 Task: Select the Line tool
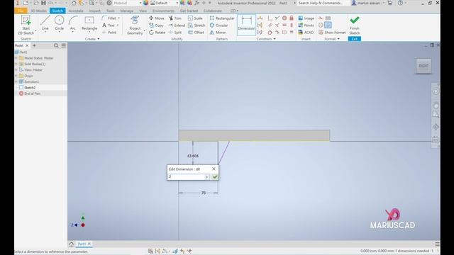pyautogui.click(x=45, y=23)
